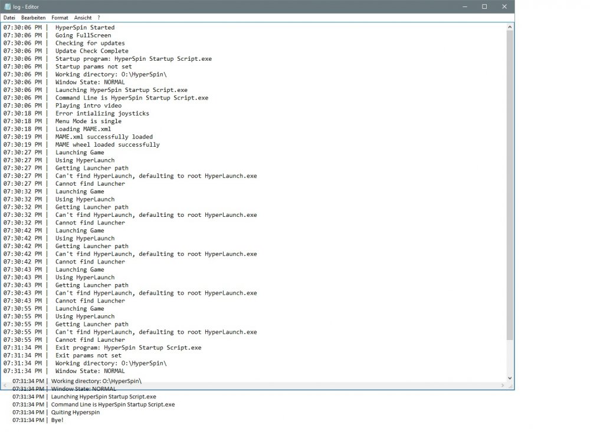Image resolution: width=590 pixels, height=432 pixels.
Task: Click the Notepad icon in the title bar
Action: pos(7,6)
